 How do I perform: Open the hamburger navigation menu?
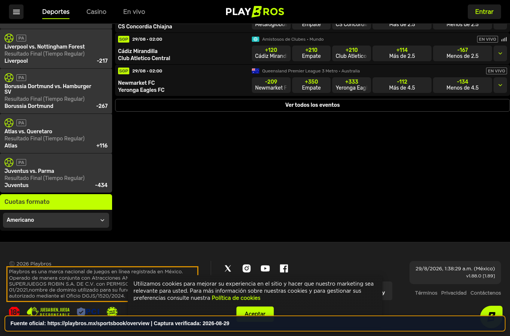[x=16, y=12]
